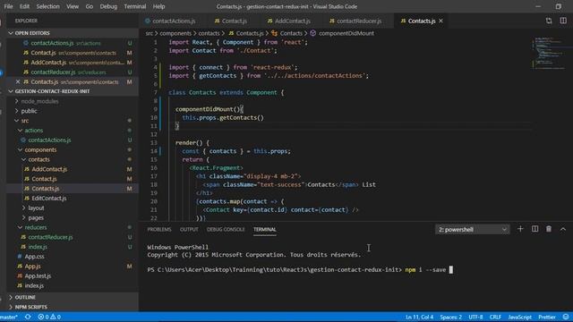
Task: Split the terminal panel
Action: 535,229
